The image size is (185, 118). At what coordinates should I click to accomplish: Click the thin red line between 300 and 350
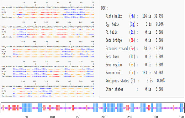pyautogui.click(x=173, y=108)
